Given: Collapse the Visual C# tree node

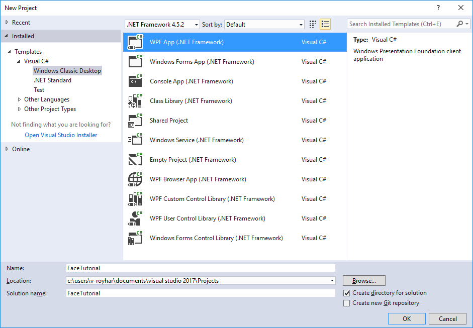Looking at the screenshot, I should click(19, 61).
